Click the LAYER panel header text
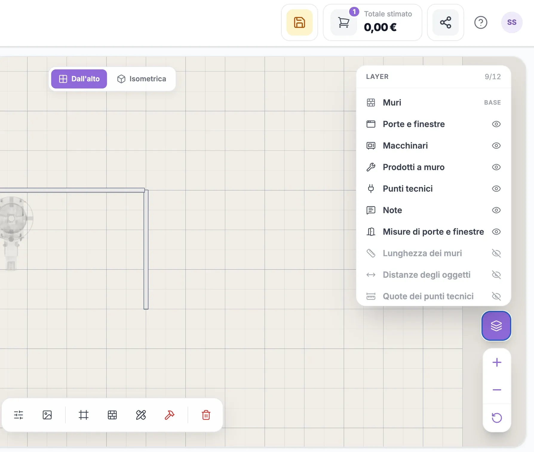 pyautogui.click(x=377, y=77)
